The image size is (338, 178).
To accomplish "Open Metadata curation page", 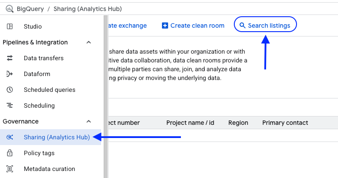I will [x=50, y=169].
